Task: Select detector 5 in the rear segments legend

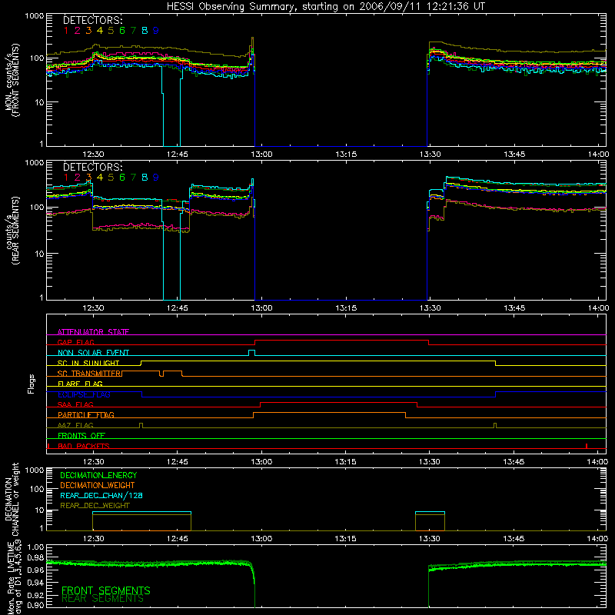Action: pyautogui.click(x=111, y=178)
